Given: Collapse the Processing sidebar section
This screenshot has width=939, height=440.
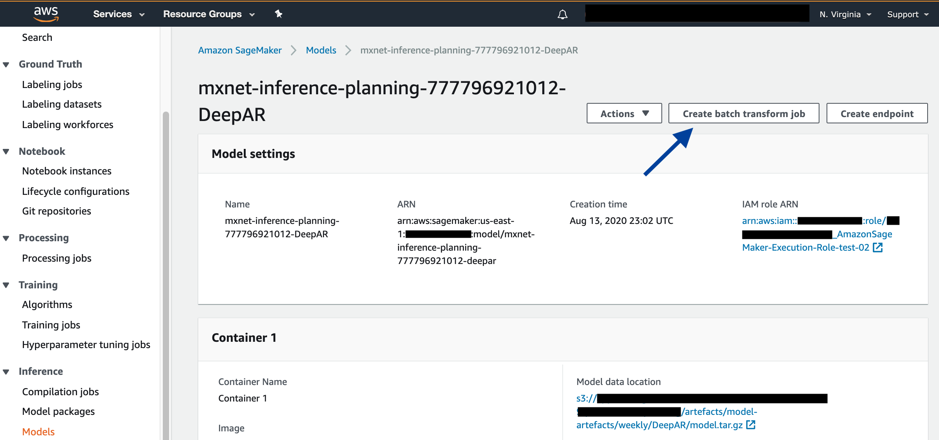Looking at the screenshot, I should click(6, 238).
